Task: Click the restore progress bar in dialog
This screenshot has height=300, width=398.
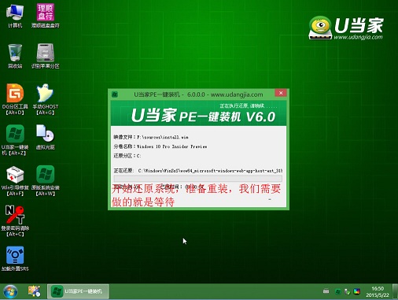Action: tap(198, 179)
